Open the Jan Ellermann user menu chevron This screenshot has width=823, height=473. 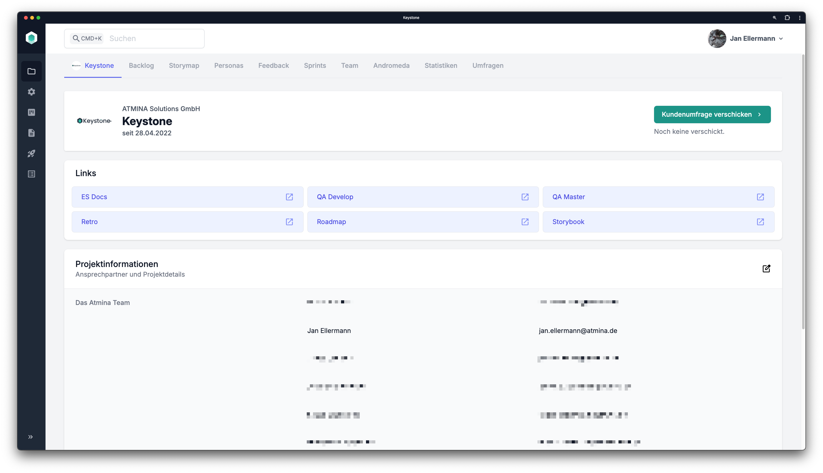(x=781, y=39)
